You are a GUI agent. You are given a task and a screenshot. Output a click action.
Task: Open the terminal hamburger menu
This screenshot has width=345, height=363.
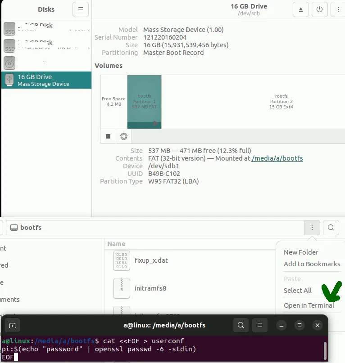260,325
